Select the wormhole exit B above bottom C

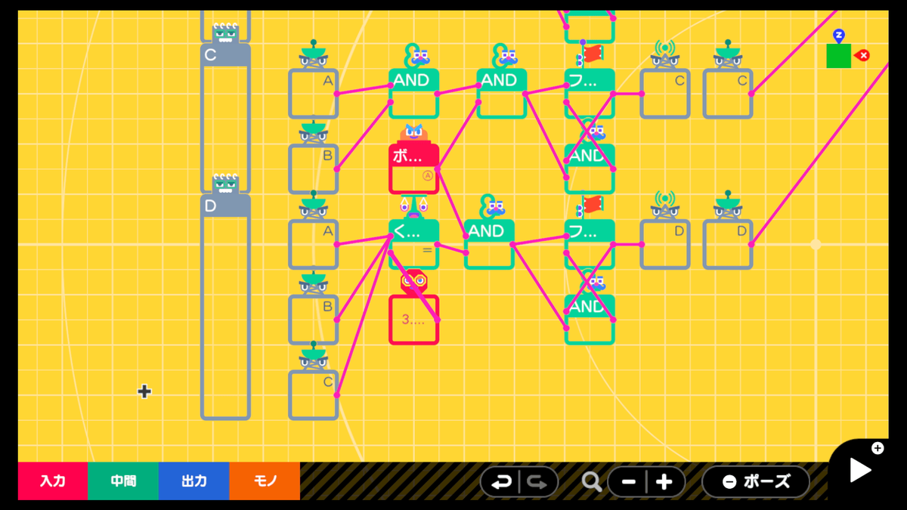(x=313, y=320)
